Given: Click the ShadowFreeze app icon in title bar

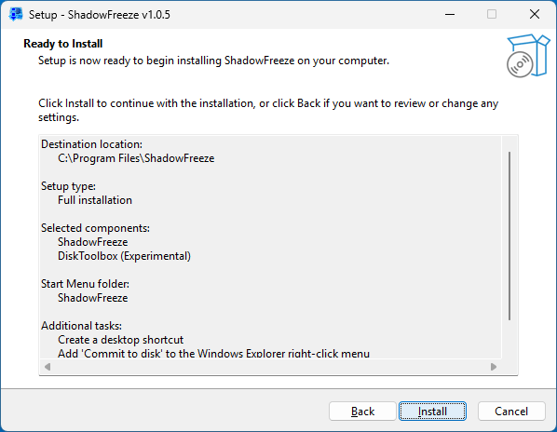Looking at the screenshot, I should point(16,15).
